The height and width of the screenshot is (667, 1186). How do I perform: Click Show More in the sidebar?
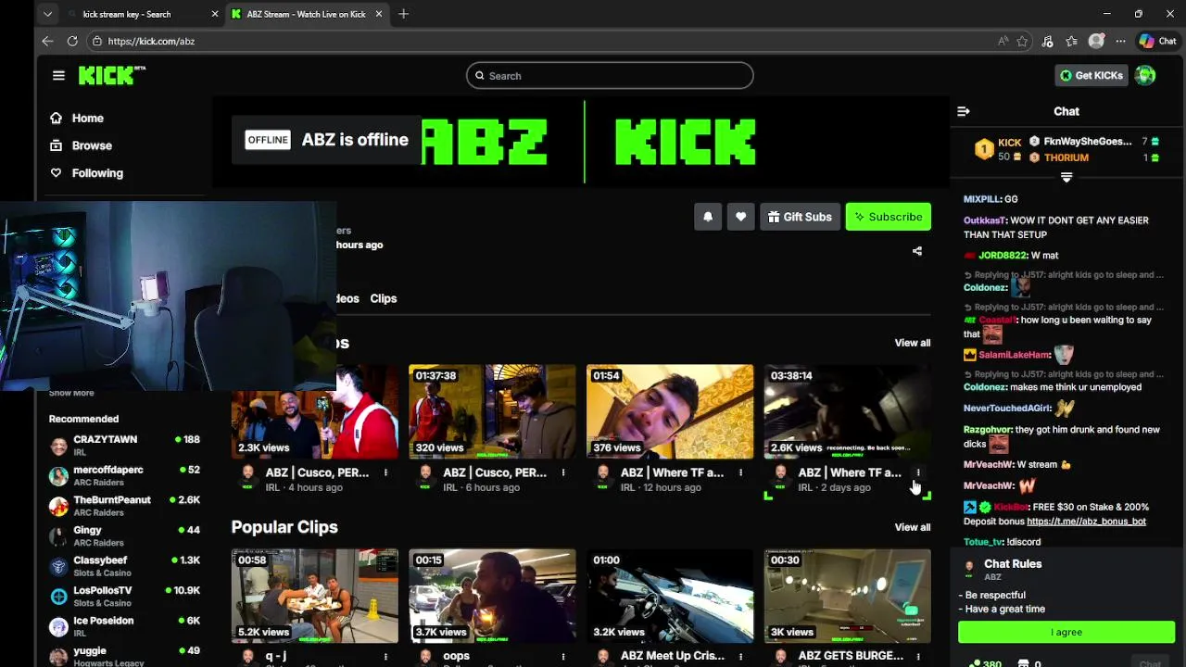tap(71, 393)
